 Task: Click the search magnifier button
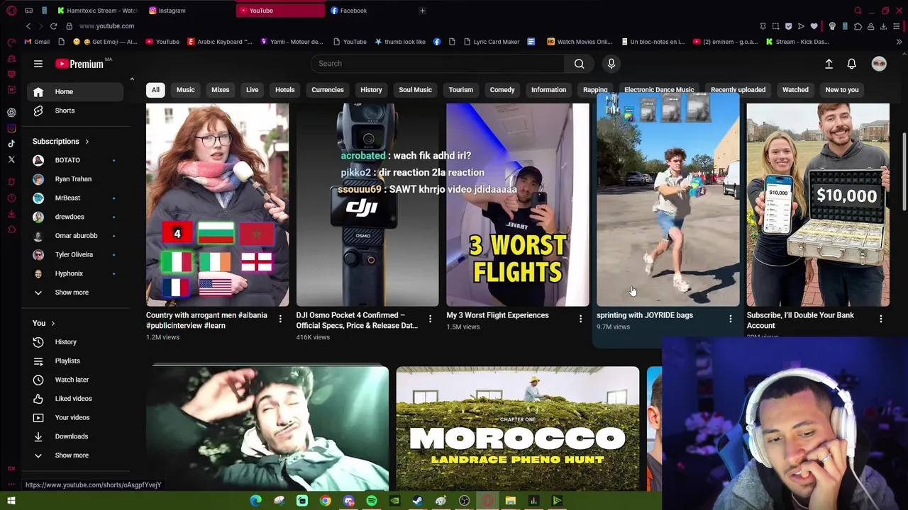pos(580,64)
